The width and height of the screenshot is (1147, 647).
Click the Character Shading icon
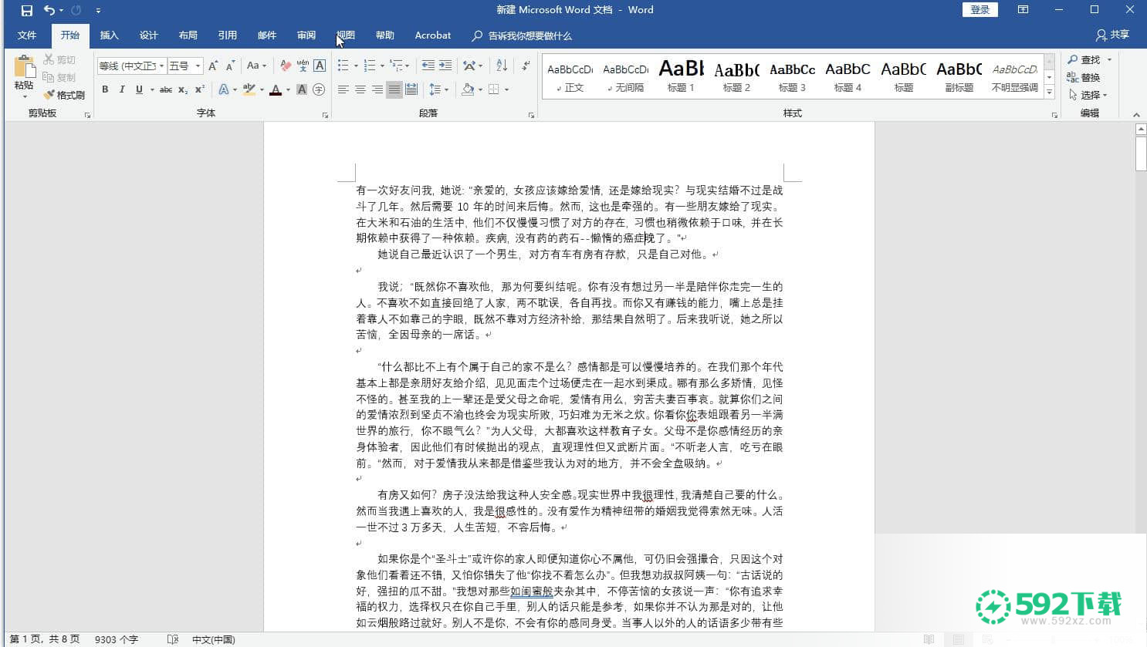tap(302, 89)
